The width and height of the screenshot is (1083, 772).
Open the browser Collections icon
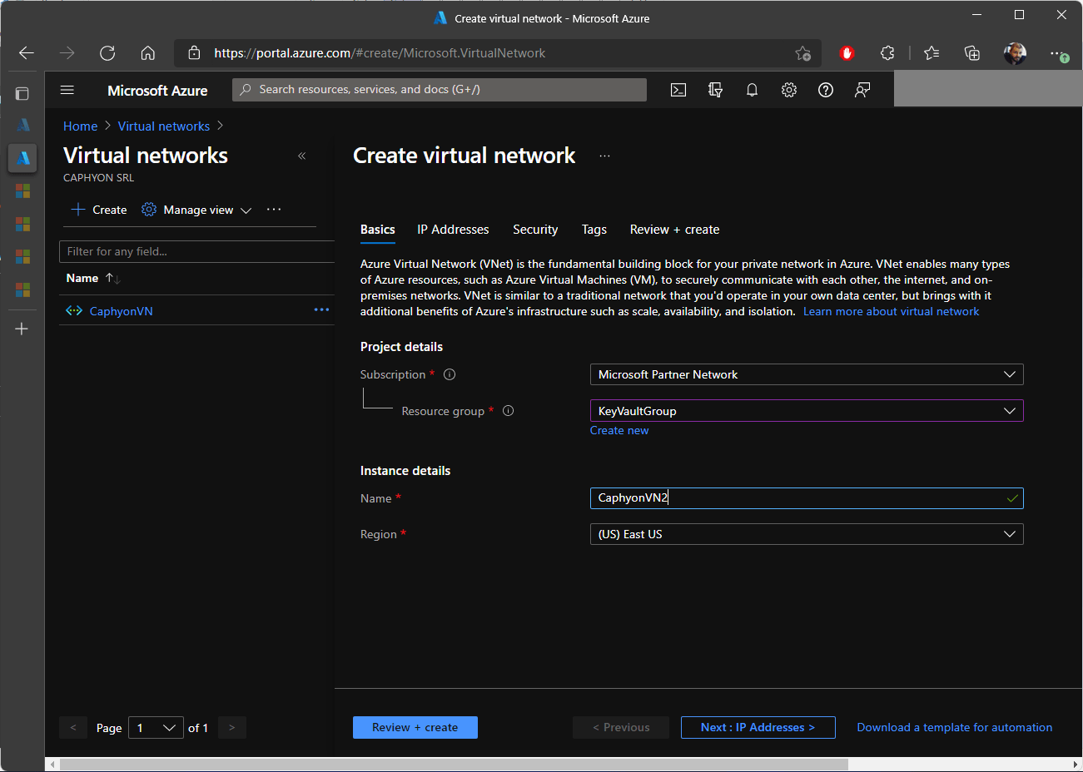(972, 53)
